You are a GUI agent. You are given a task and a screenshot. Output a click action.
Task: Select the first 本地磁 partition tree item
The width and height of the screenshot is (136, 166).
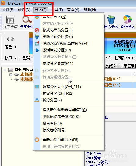click(x=26, y=74)
